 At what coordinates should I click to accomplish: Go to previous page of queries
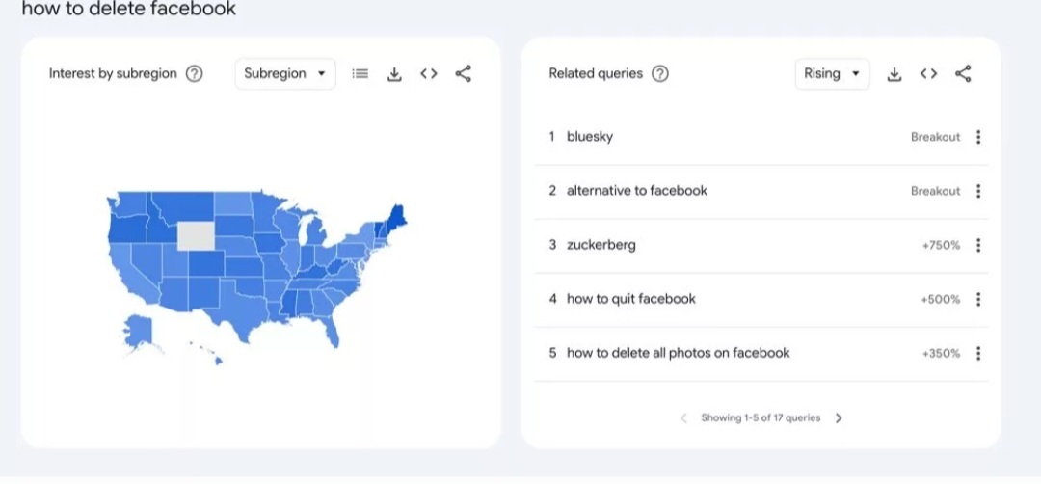pos(683,418)
